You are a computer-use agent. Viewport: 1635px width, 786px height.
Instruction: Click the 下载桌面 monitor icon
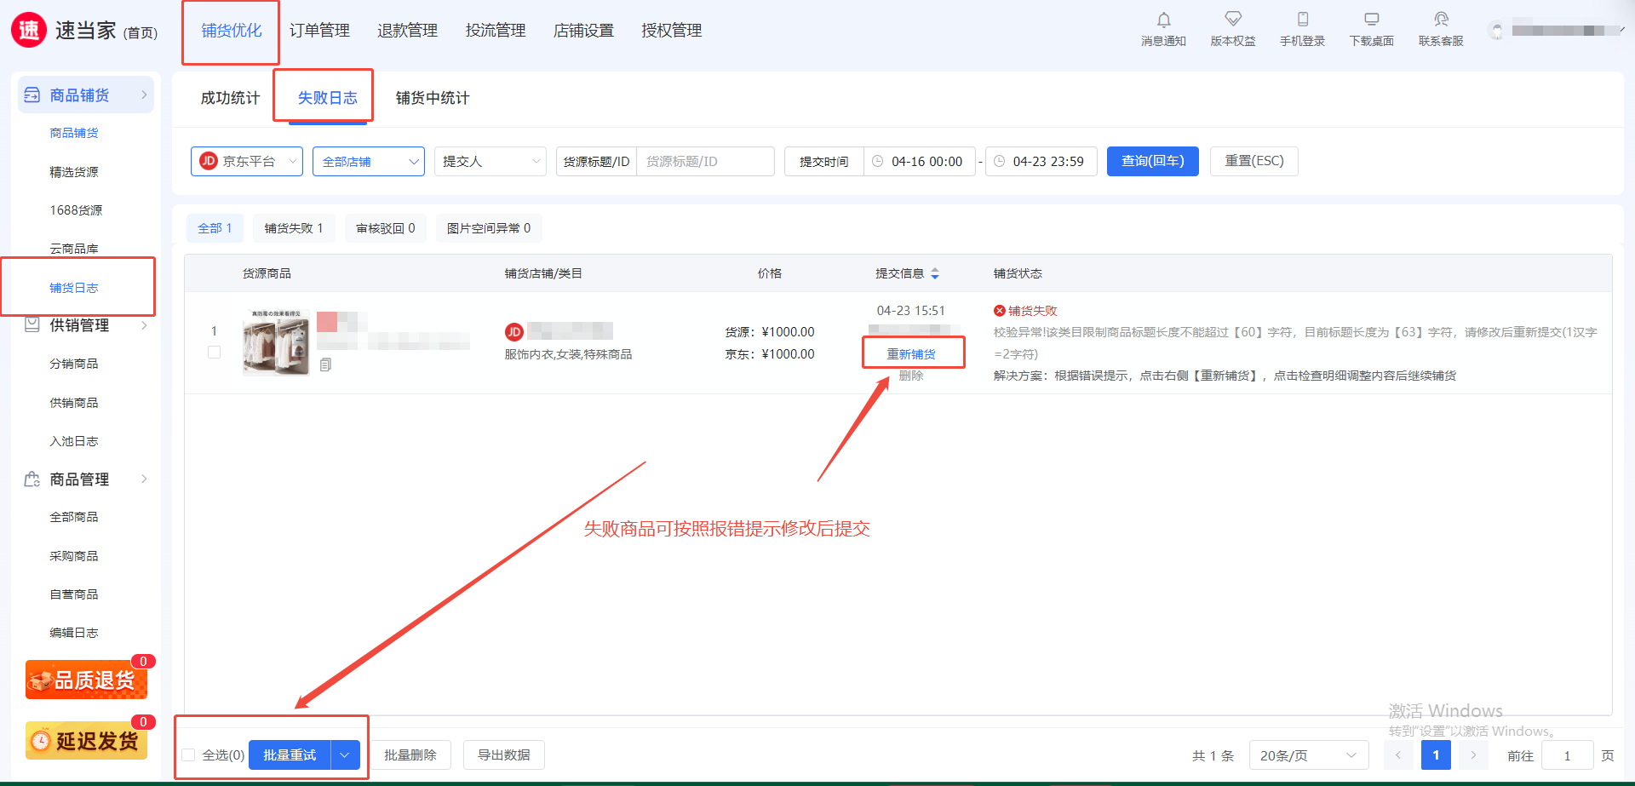[x=1371, y=20]
